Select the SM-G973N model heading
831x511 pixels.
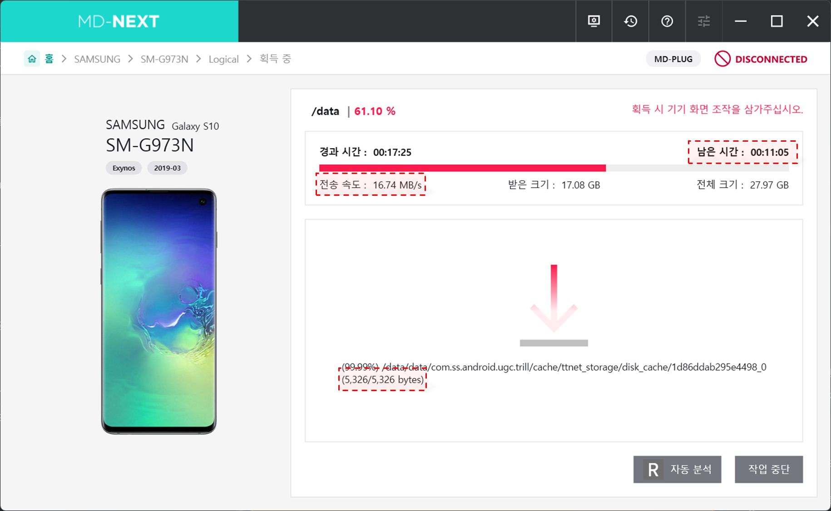tap(150, 145)
